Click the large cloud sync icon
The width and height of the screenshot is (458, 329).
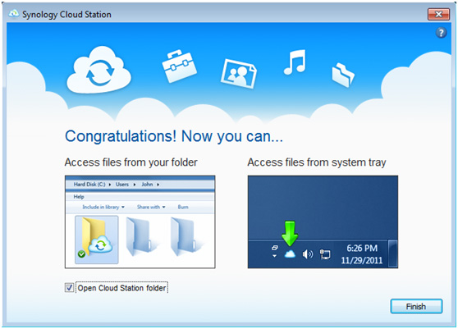coord(98,71)
